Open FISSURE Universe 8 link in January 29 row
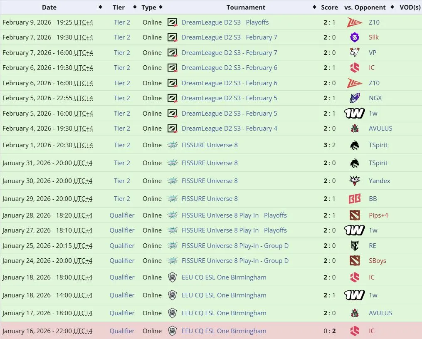 click(210, 199)
